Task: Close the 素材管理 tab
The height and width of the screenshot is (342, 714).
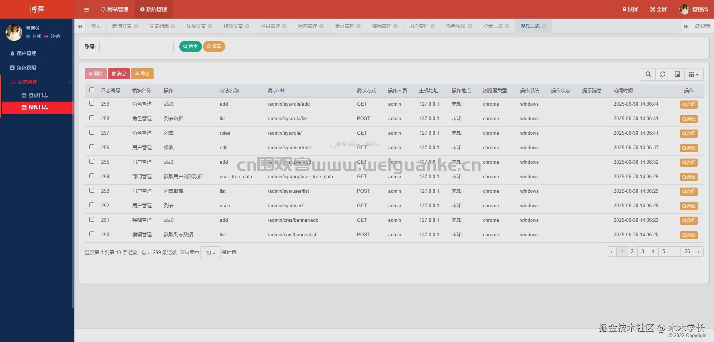Action: click(x=358, y=26)
